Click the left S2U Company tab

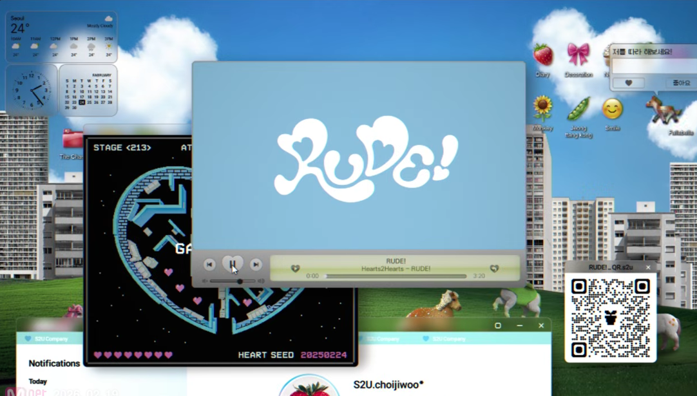point(47,339)
